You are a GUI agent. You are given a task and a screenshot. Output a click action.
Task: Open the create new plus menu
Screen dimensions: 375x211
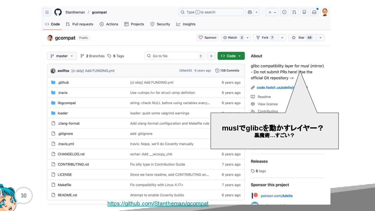coord(272,12)
